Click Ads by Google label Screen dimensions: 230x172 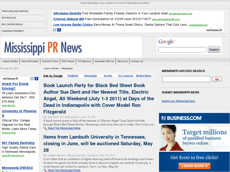click(x=53, y=76)
